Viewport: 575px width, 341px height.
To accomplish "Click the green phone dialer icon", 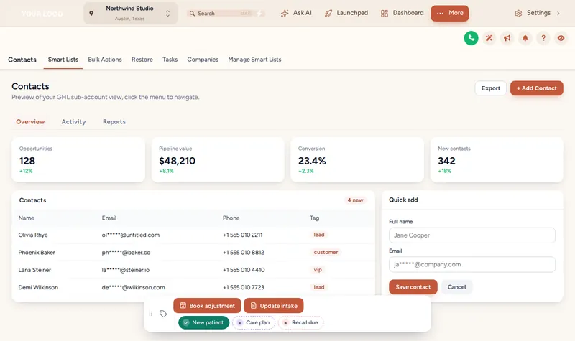I will [x=471, y=38].
